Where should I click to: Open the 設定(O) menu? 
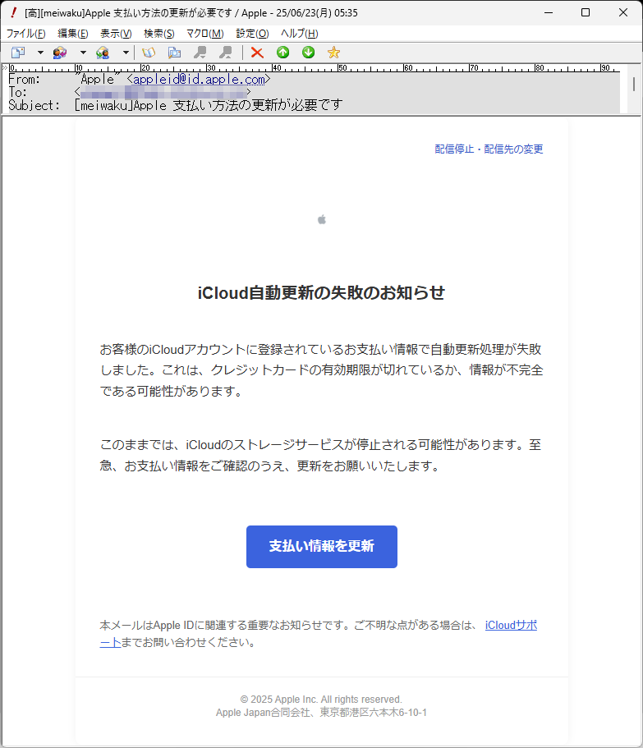click(x=252, y=34)
